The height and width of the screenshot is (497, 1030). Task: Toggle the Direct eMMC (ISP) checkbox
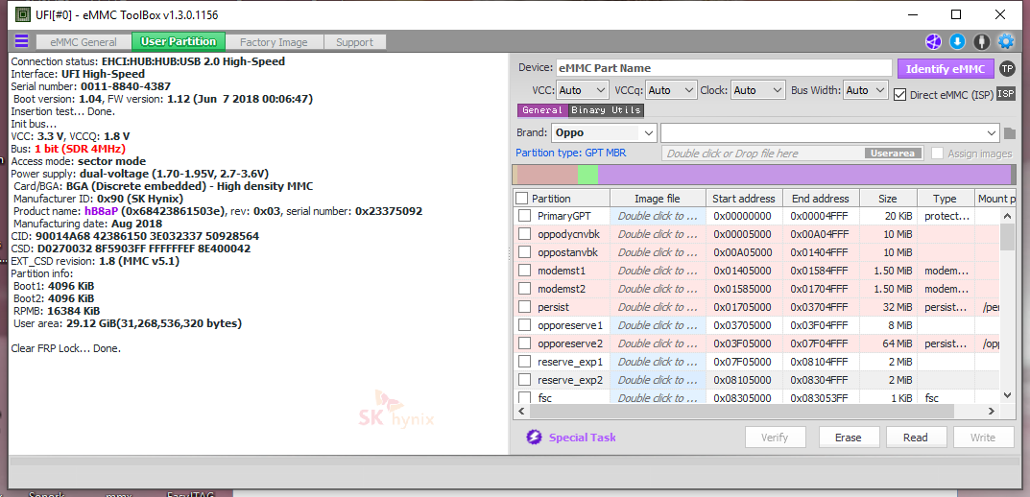pyautogui.click(x=900, y=95)
